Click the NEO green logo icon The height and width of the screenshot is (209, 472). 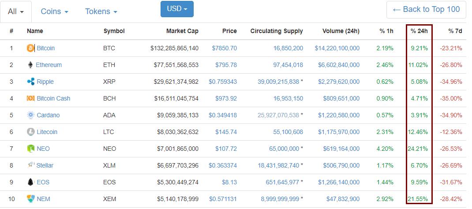click(x=30, y=149)
